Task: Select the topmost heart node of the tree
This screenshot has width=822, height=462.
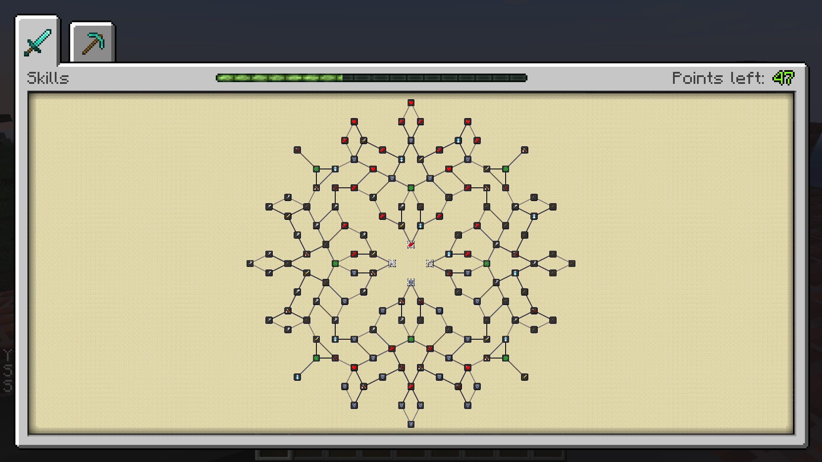Action: 411,103
